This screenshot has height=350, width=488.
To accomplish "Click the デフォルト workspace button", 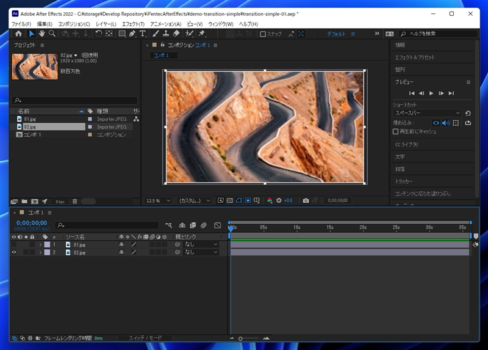I will [336, 34].
